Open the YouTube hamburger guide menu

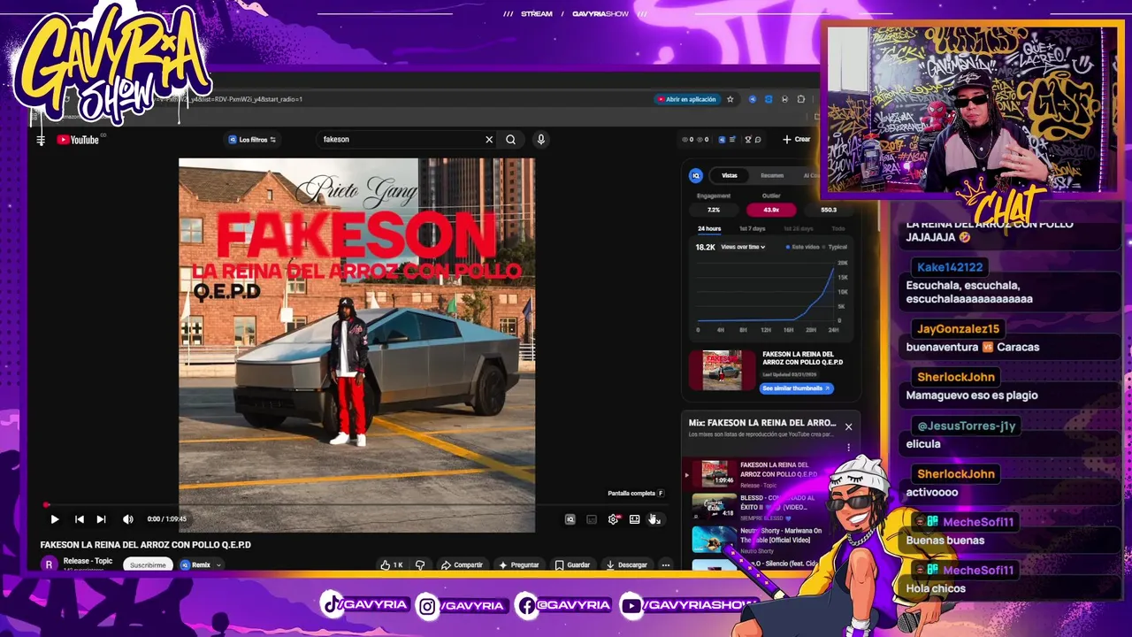[x=41, y=140]
